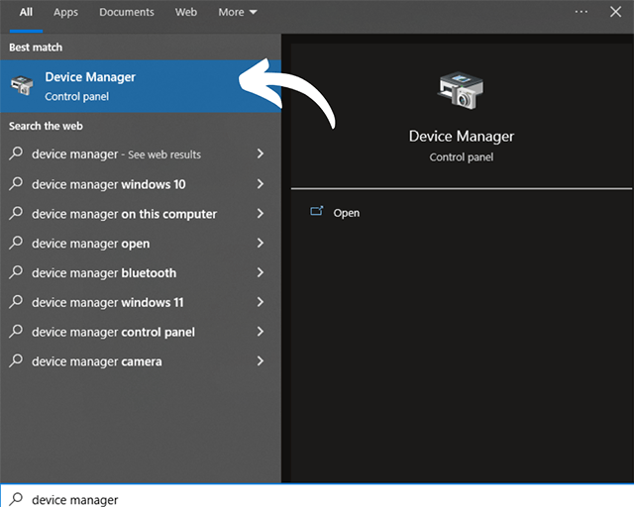Screen dimensions: 634x507
Task: Click the Device Manager icon in best match
Action: [22, 85]
